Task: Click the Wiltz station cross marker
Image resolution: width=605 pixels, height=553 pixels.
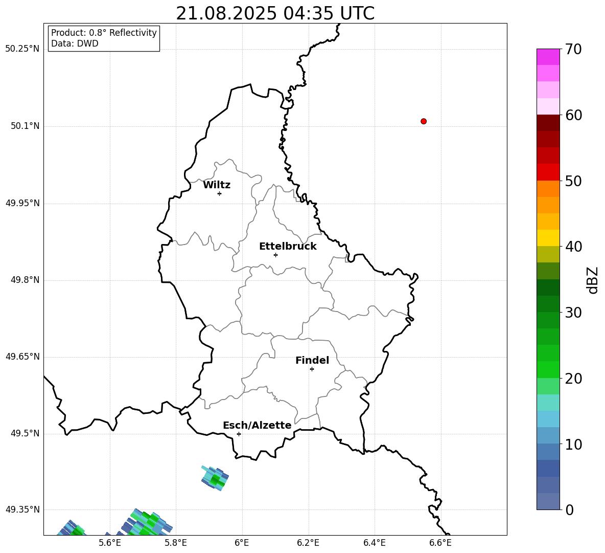Action: [220, 193]
